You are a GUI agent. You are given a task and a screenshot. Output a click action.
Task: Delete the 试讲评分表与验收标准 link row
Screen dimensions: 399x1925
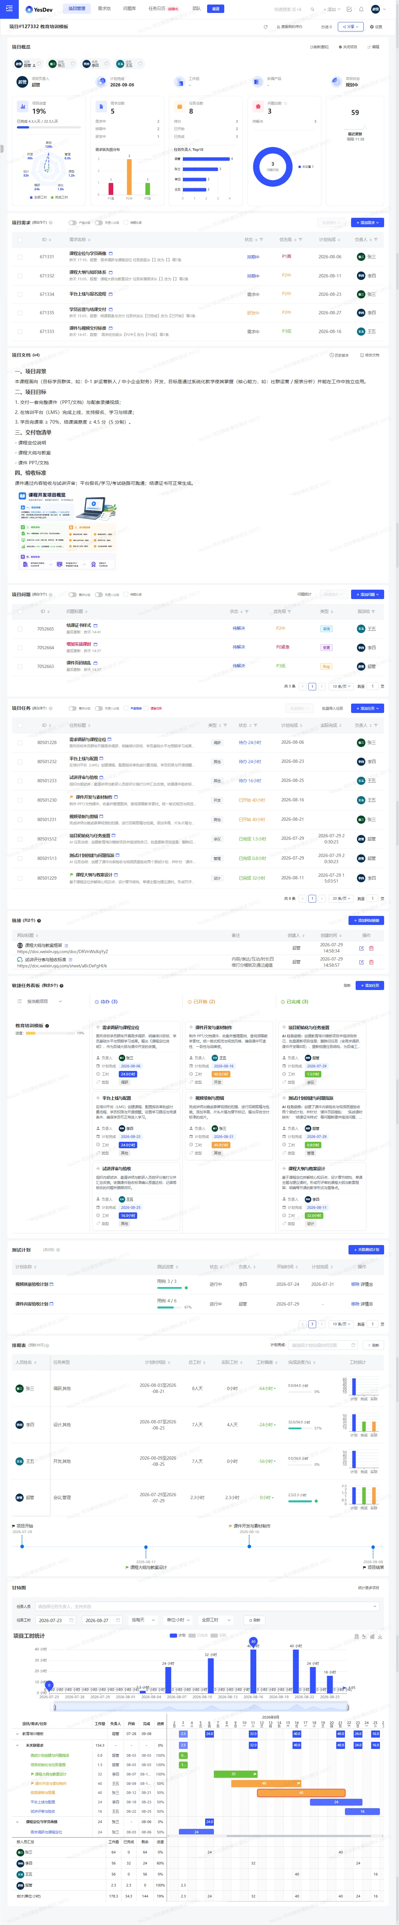point(371,962)
